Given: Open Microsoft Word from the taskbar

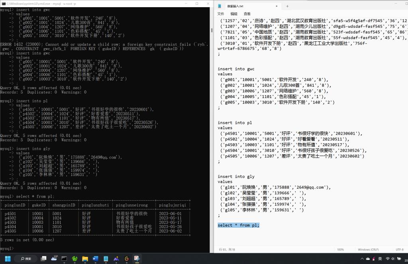Looking at the screenshot, I should coord(95,258).
